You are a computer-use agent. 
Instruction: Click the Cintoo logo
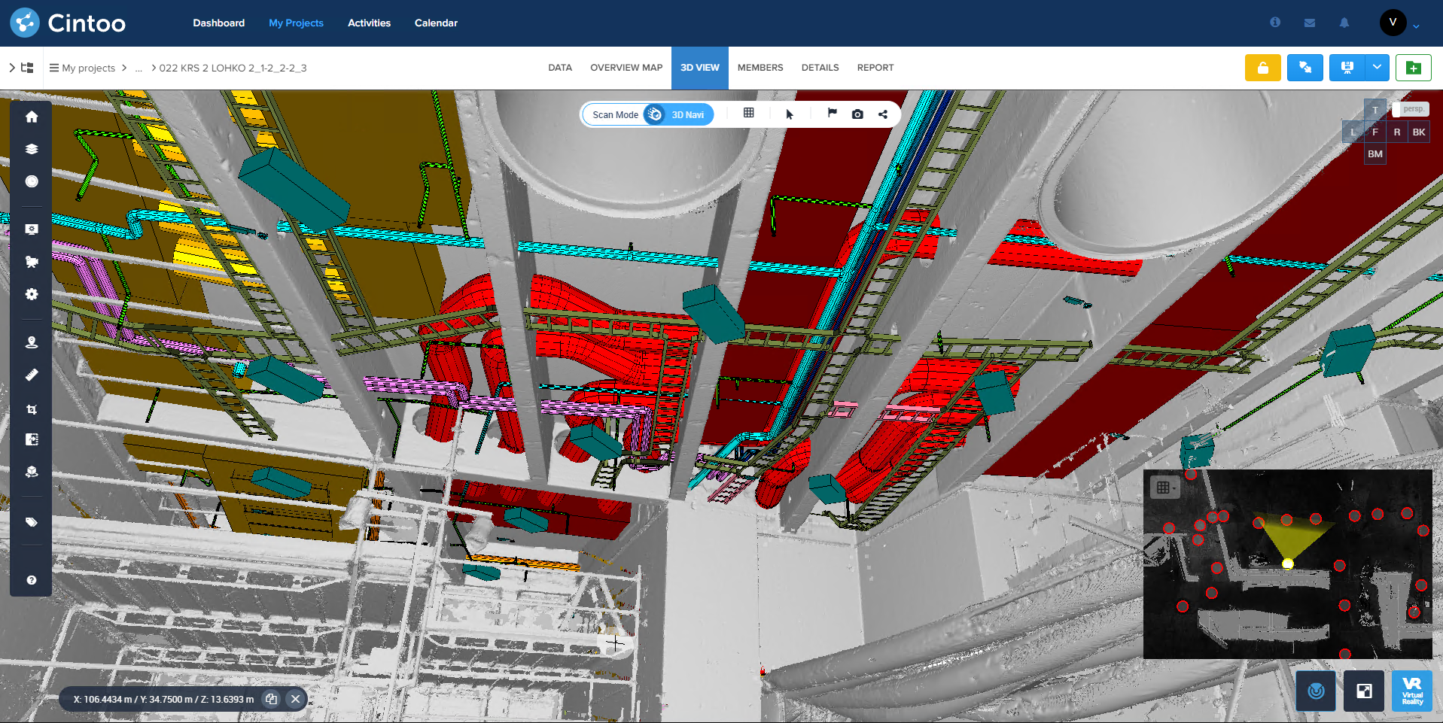tap(68, 23)
